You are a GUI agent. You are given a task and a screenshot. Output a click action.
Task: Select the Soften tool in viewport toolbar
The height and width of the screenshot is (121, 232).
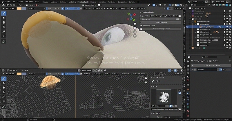coord(4,18)
